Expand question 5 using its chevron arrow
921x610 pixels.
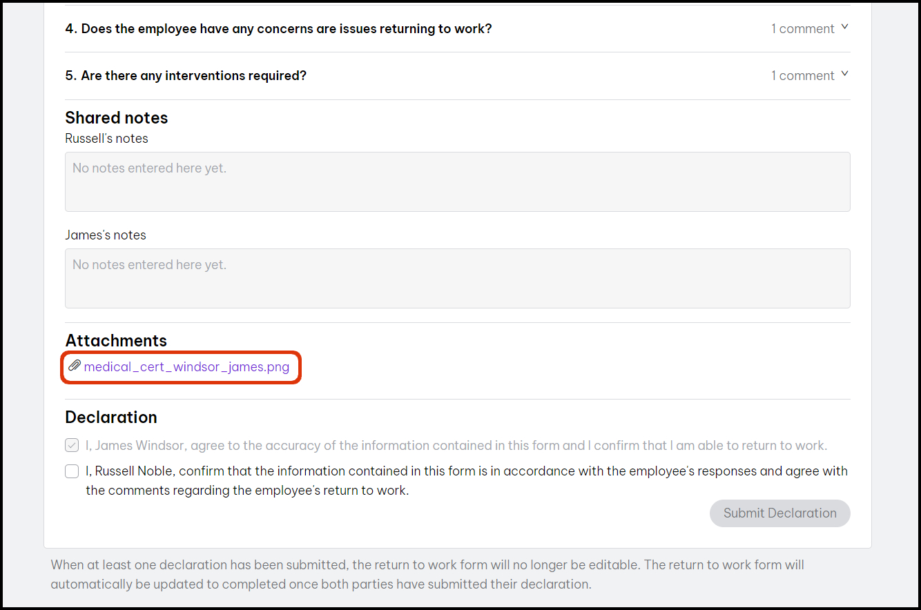844,75
